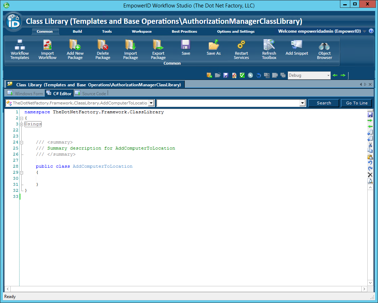Screen dimensions: 378x303
Task: Open the Object Browser
Action: (324, 49)
